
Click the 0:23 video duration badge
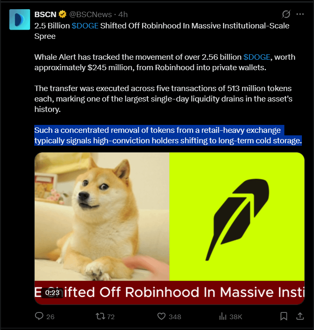click(52, 293)
